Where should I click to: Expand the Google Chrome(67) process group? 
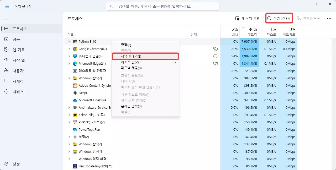pyautogui.click(x=69, y=49)
